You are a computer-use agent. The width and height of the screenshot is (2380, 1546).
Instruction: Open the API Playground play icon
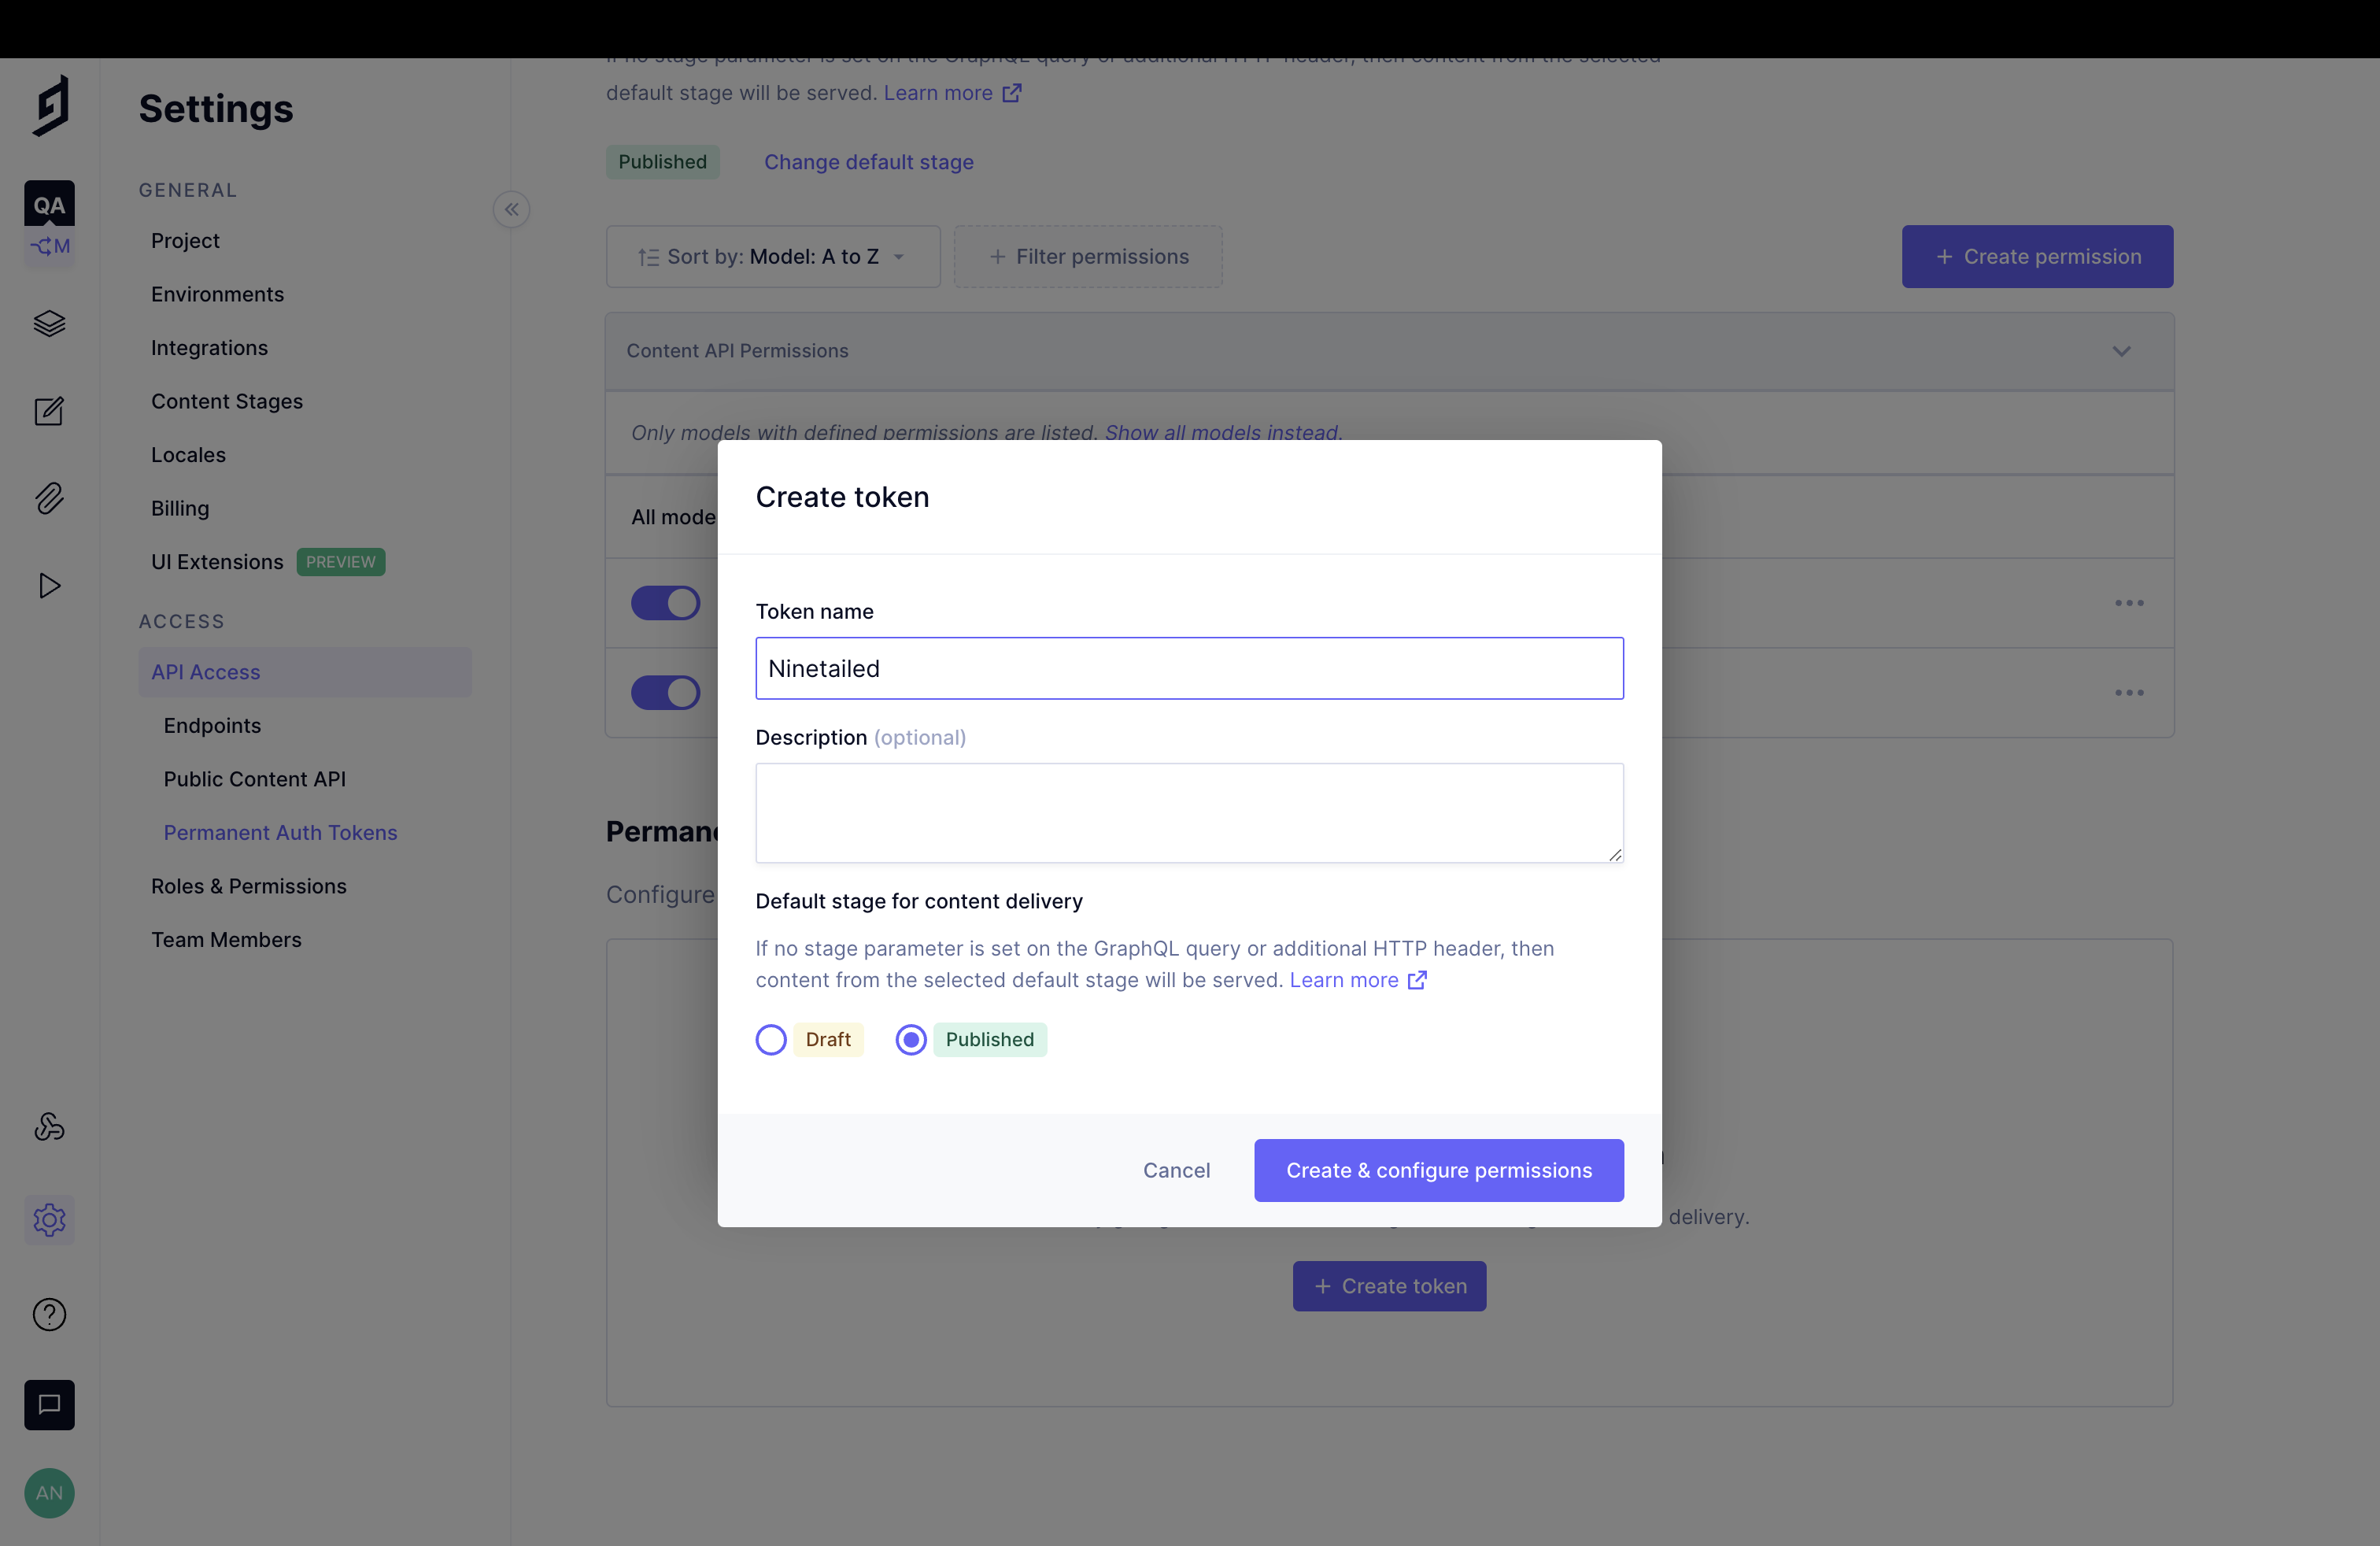49,585
